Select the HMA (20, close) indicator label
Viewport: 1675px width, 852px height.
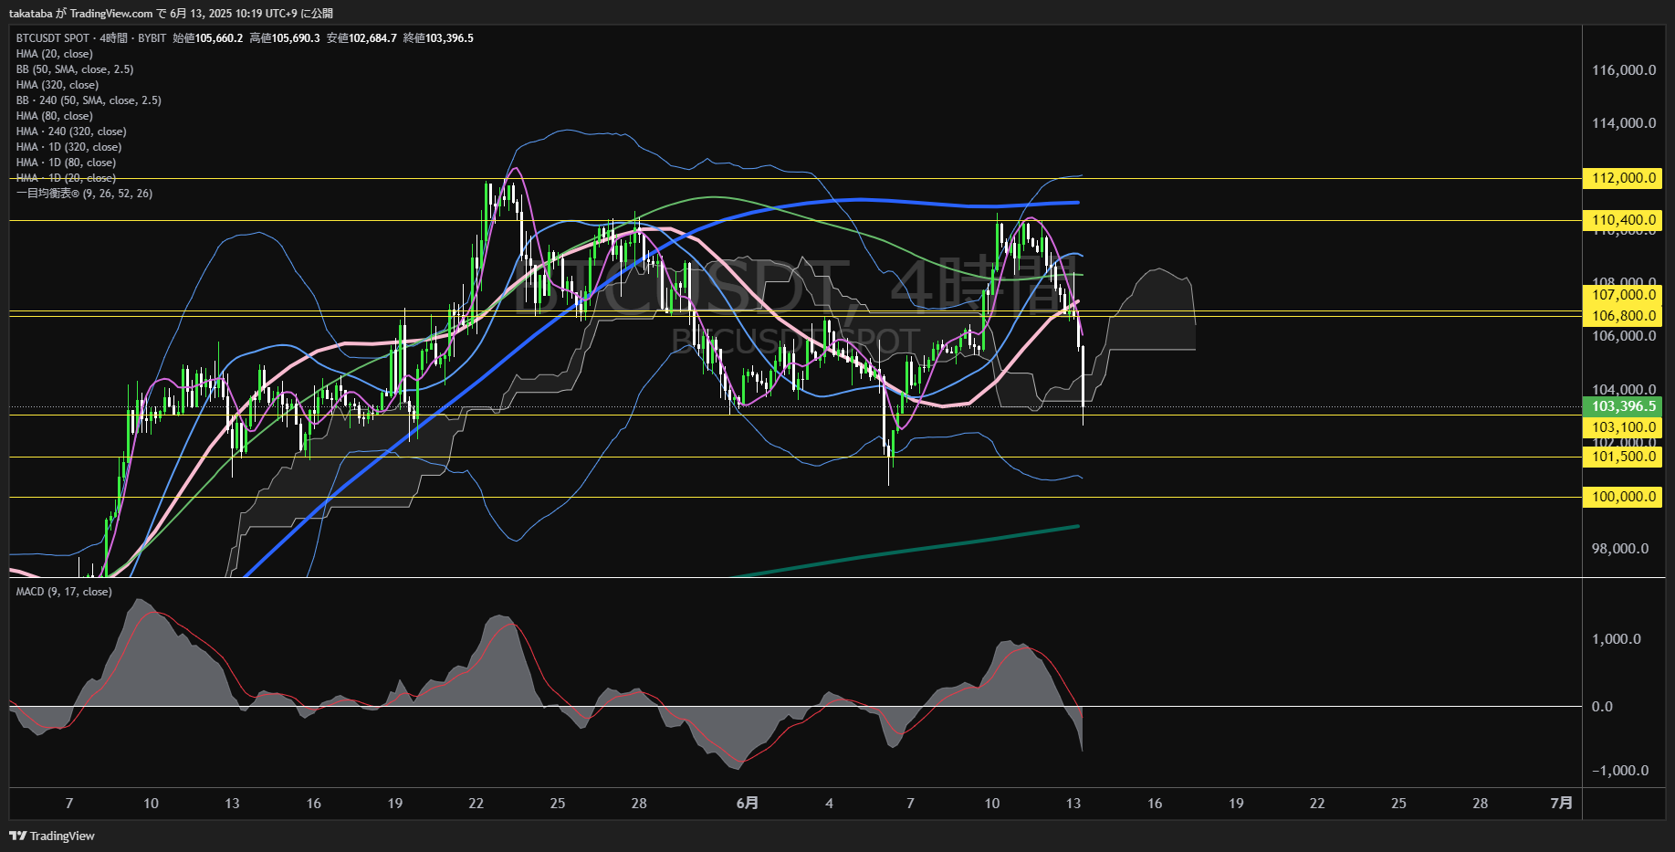tap(55, 54)
